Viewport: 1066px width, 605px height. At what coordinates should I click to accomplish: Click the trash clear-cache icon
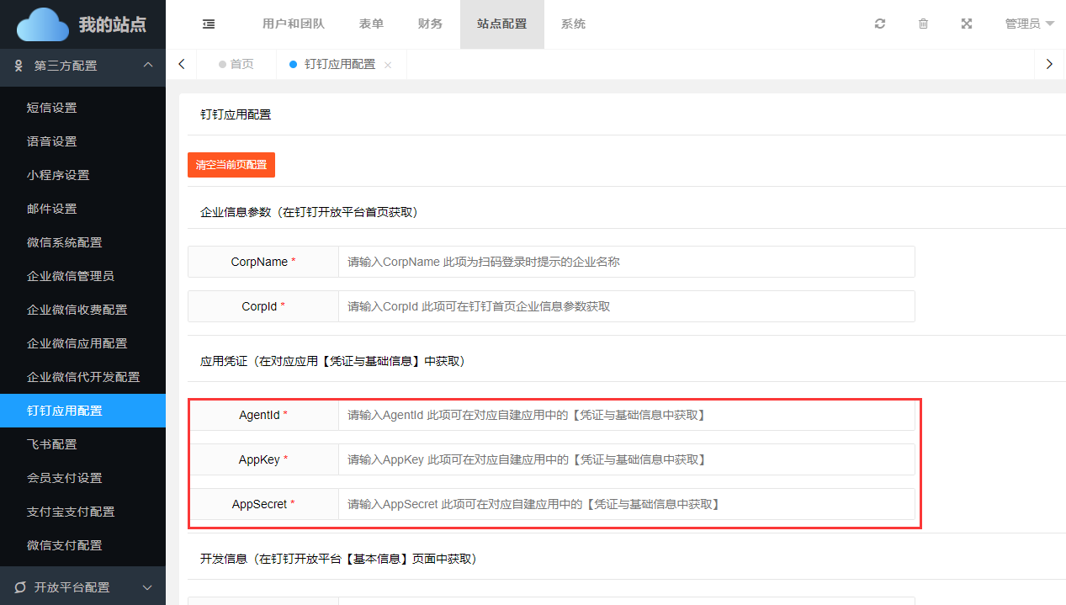(923, 24)
